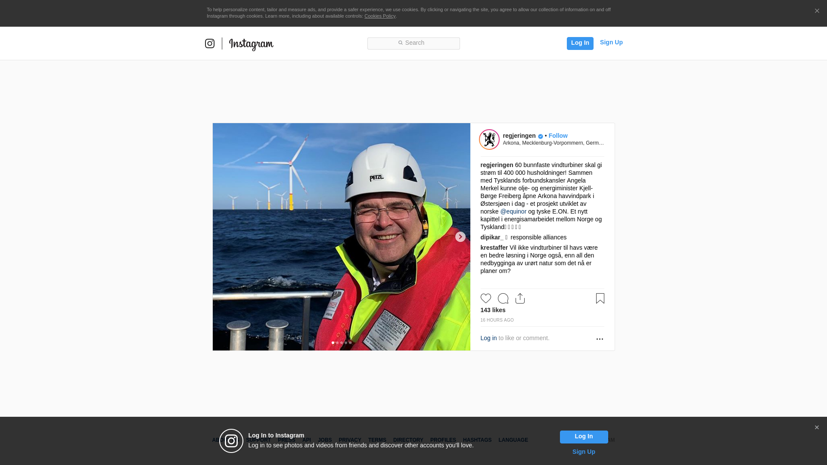Open the 143 likes count
Screen dimensions: 827x465
pos(493,310)
